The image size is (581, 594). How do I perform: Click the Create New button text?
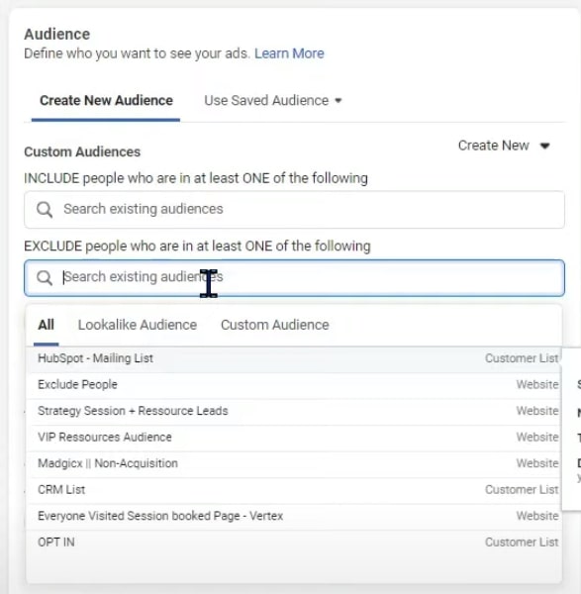pyautogui.click(x=494, y=146)
